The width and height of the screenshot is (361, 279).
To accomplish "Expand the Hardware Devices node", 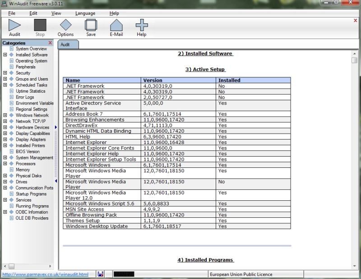I will click(5, 127).
